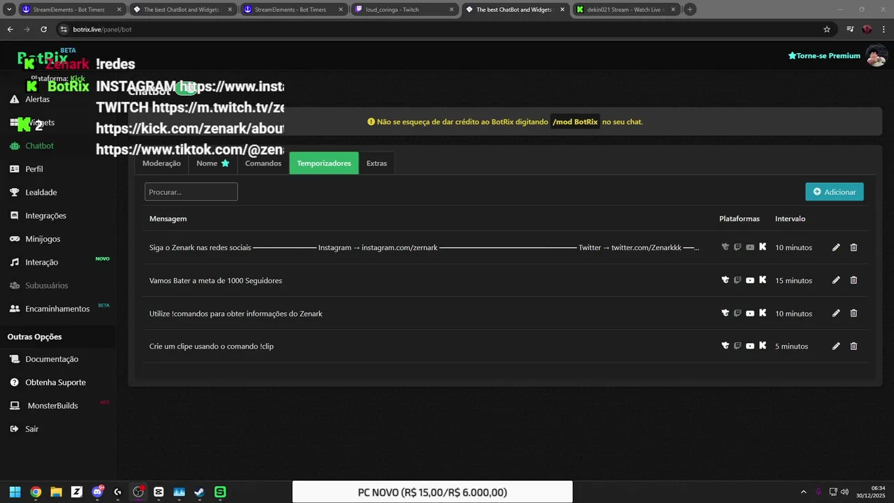Click the "PC NOVO (R$ 15,00/R$ 6.000,00)" goal bar
Screen dimensions: 894x503
click(432, 492)
